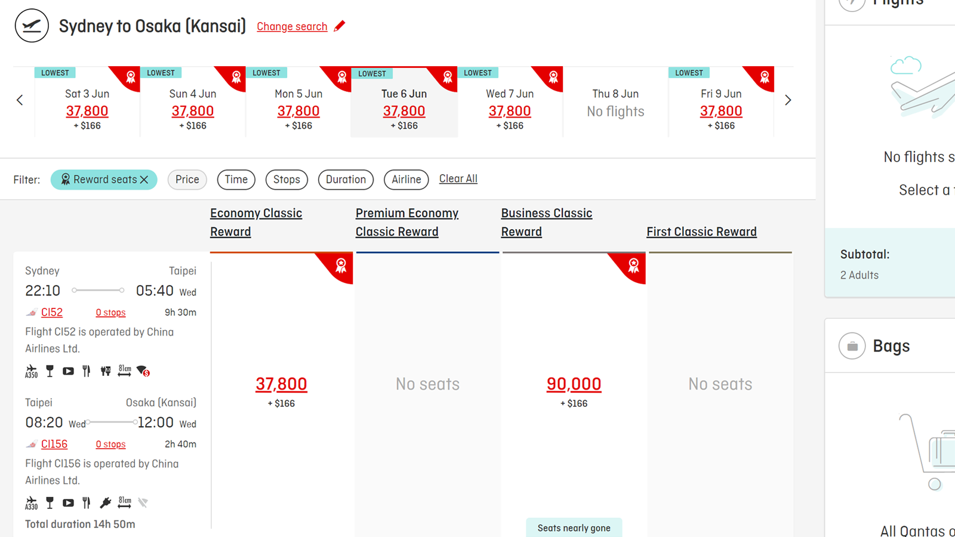The width and height of the screenshot is (955, 537).
Task: Click China Airlines logo next to CI156
Action: [x=32, y=445]
